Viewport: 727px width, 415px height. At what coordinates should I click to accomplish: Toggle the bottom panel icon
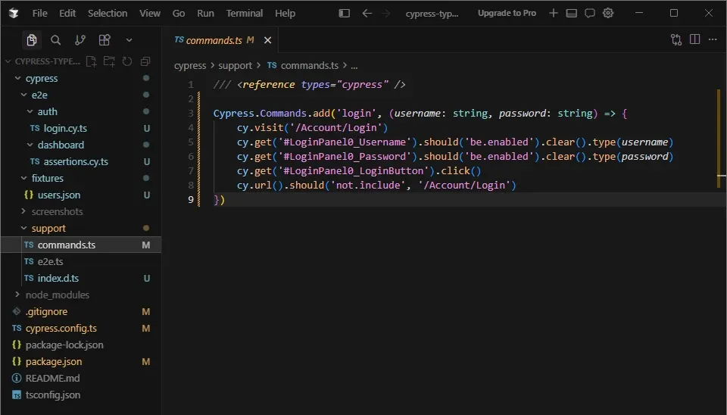pos(571,13)
